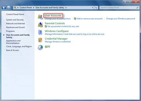The width and height of the screenshot is (141, 101).
Task: Click Add or remove user accounts
Action: point(90,19)
